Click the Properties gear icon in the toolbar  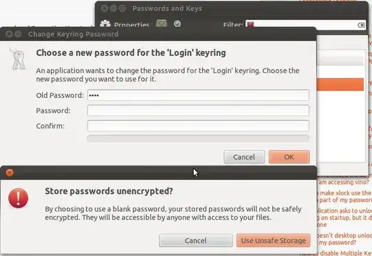(105, 23)
